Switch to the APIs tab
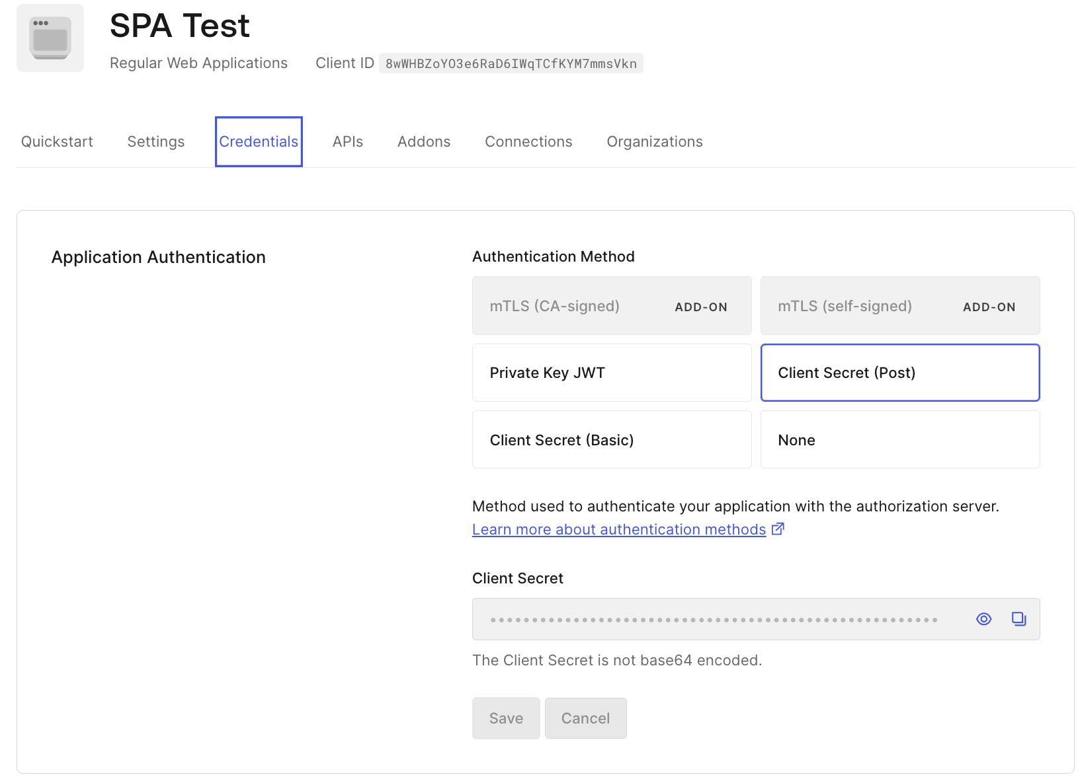 click(x=348, y=141)
